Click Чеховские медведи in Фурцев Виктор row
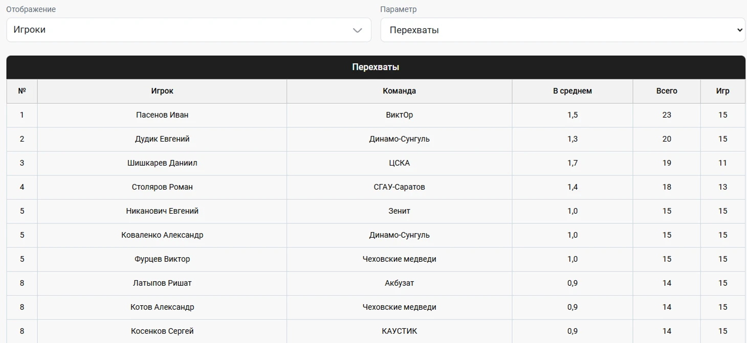 [400, 259]
